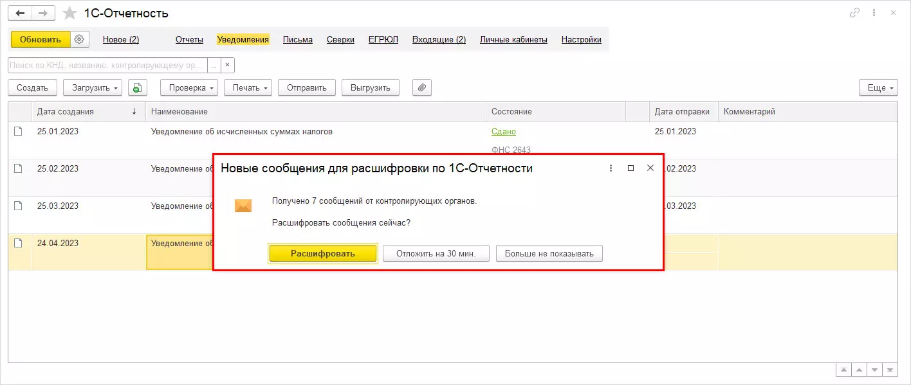Close the Новые сообщения dialog
The height and width of the screenshot is (385, 911).
pyautogui.click(x=650, y=168)
